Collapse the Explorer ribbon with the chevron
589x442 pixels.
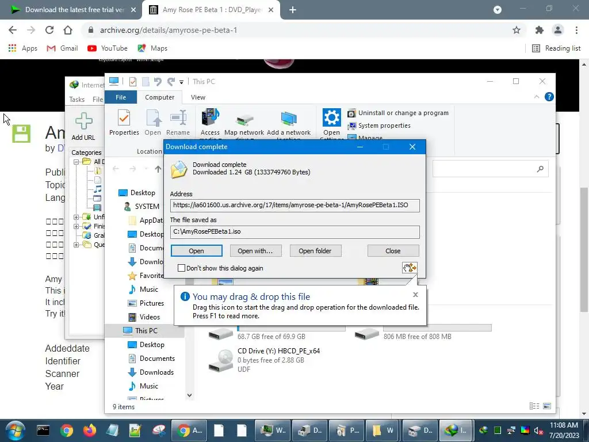[537, 97]
